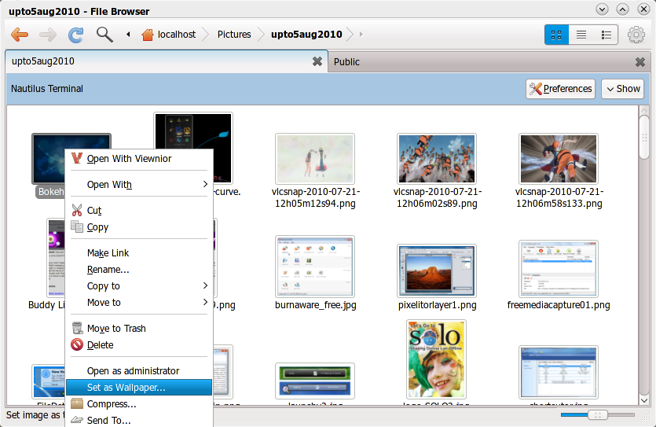Click the Viewnior V icon
The image size is (656, 427).
coord(76,158)
